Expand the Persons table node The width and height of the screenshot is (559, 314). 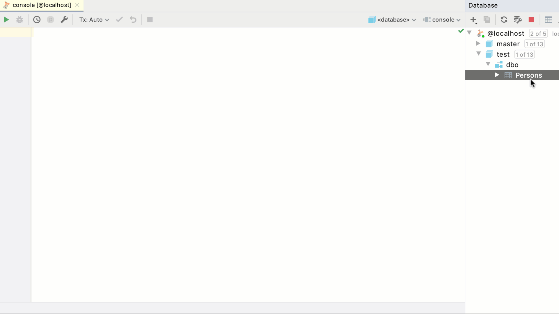tap(497, 75)
